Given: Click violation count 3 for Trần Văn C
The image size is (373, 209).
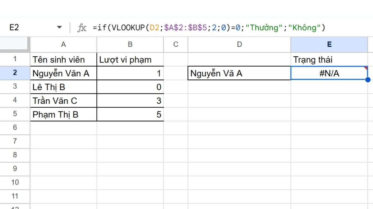Looking at the screenshot, I should (x=130, y=100).
